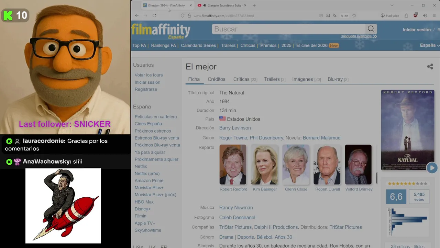Open the extensions puzzle icon
This screenshot has height=248, width=440.
point(406,15)
